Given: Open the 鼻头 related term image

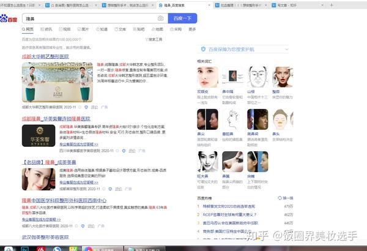Looking at the screenshot, I should tap(283, 119).
